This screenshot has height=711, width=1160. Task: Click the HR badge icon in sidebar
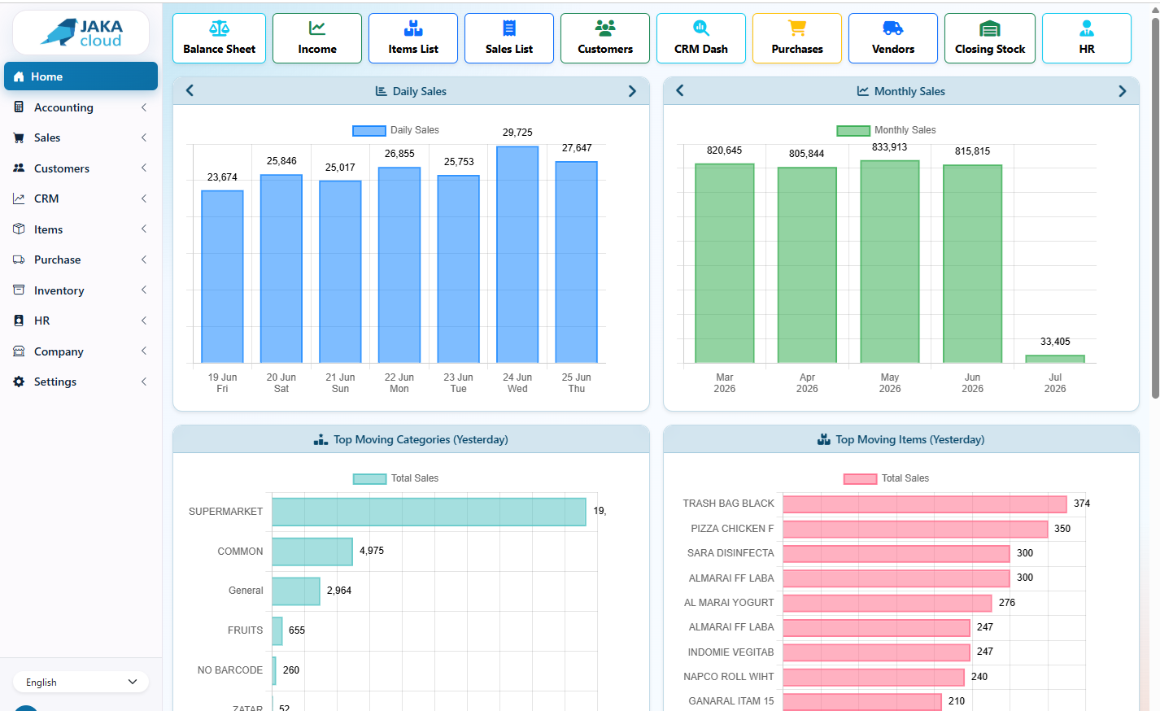click(19, 321)
